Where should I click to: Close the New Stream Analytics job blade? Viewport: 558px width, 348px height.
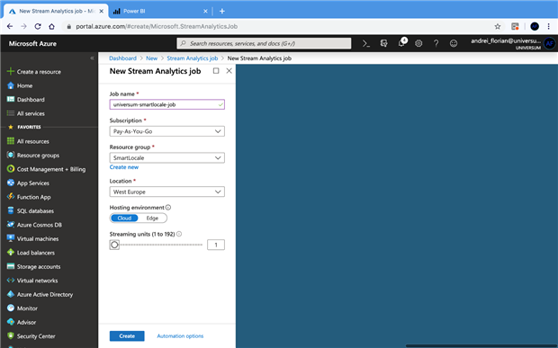click(x=229, y=71)
